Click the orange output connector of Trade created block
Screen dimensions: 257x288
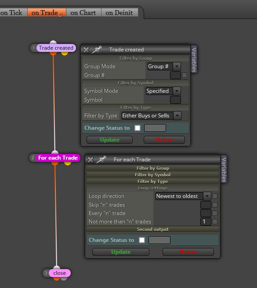pos(53,54)
